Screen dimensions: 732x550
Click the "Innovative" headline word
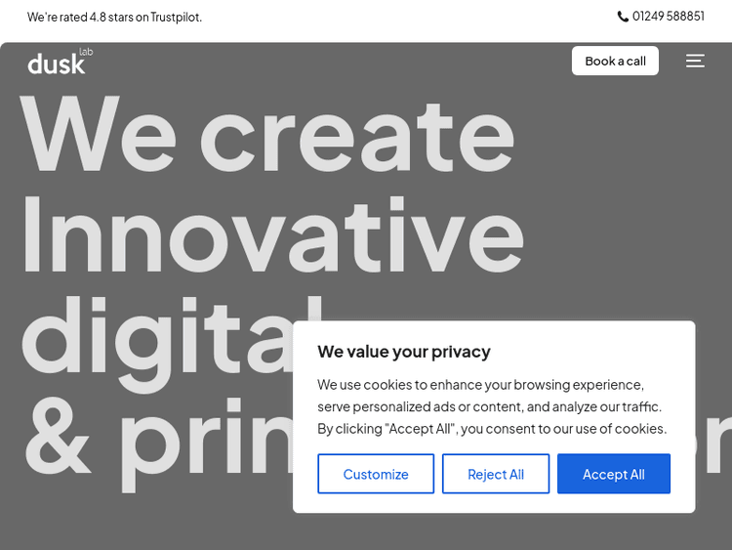271,235
